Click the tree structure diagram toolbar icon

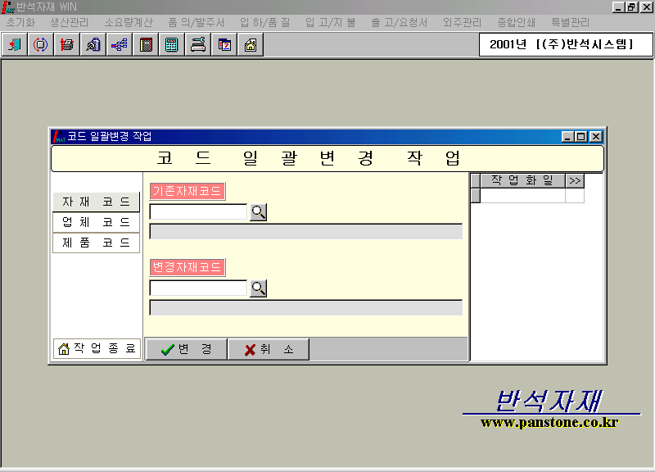point(119,45)
